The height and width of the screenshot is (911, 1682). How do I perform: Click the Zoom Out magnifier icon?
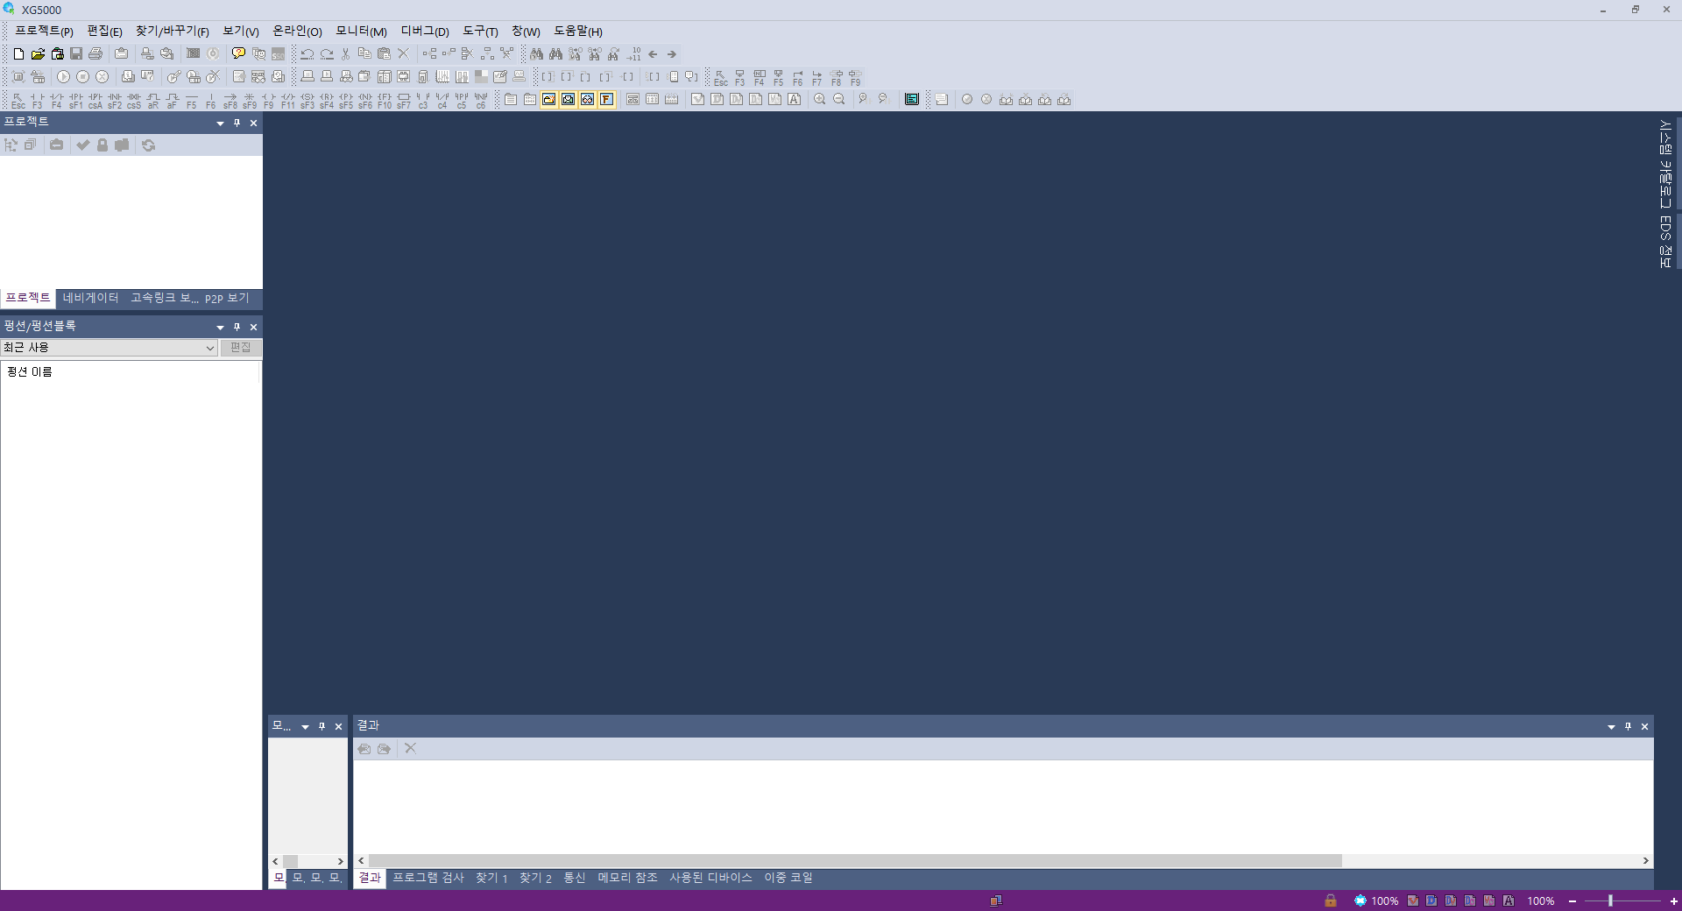pyautogui.click(x=839, y=100)
